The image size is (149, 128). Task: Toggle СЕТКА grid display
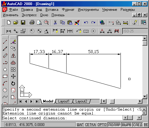click(91, 125)
